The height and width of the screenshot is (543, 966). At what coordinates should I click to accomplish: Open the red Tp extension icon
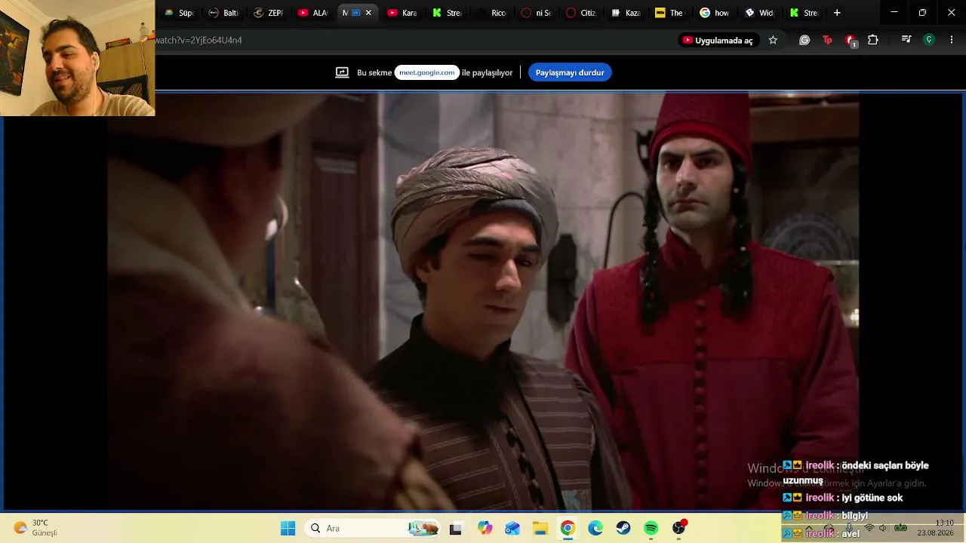[827, 40]
